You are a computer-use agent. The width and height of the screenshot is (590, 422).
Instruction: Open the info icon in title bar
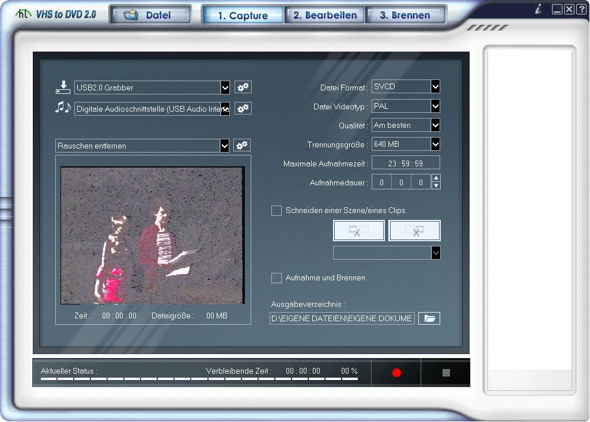[538, 9]
